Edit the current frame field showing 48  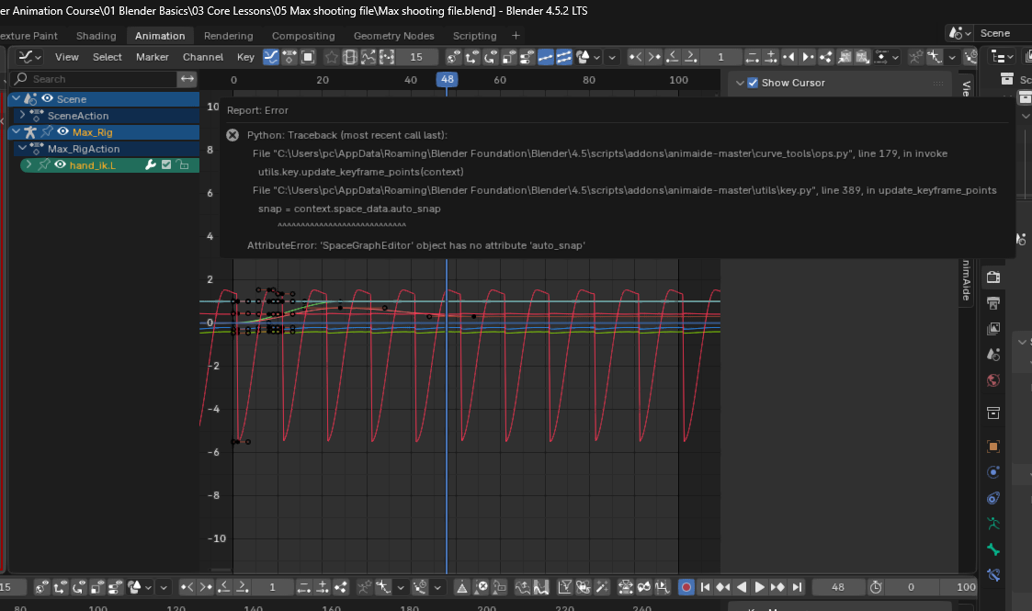(838, 587)
